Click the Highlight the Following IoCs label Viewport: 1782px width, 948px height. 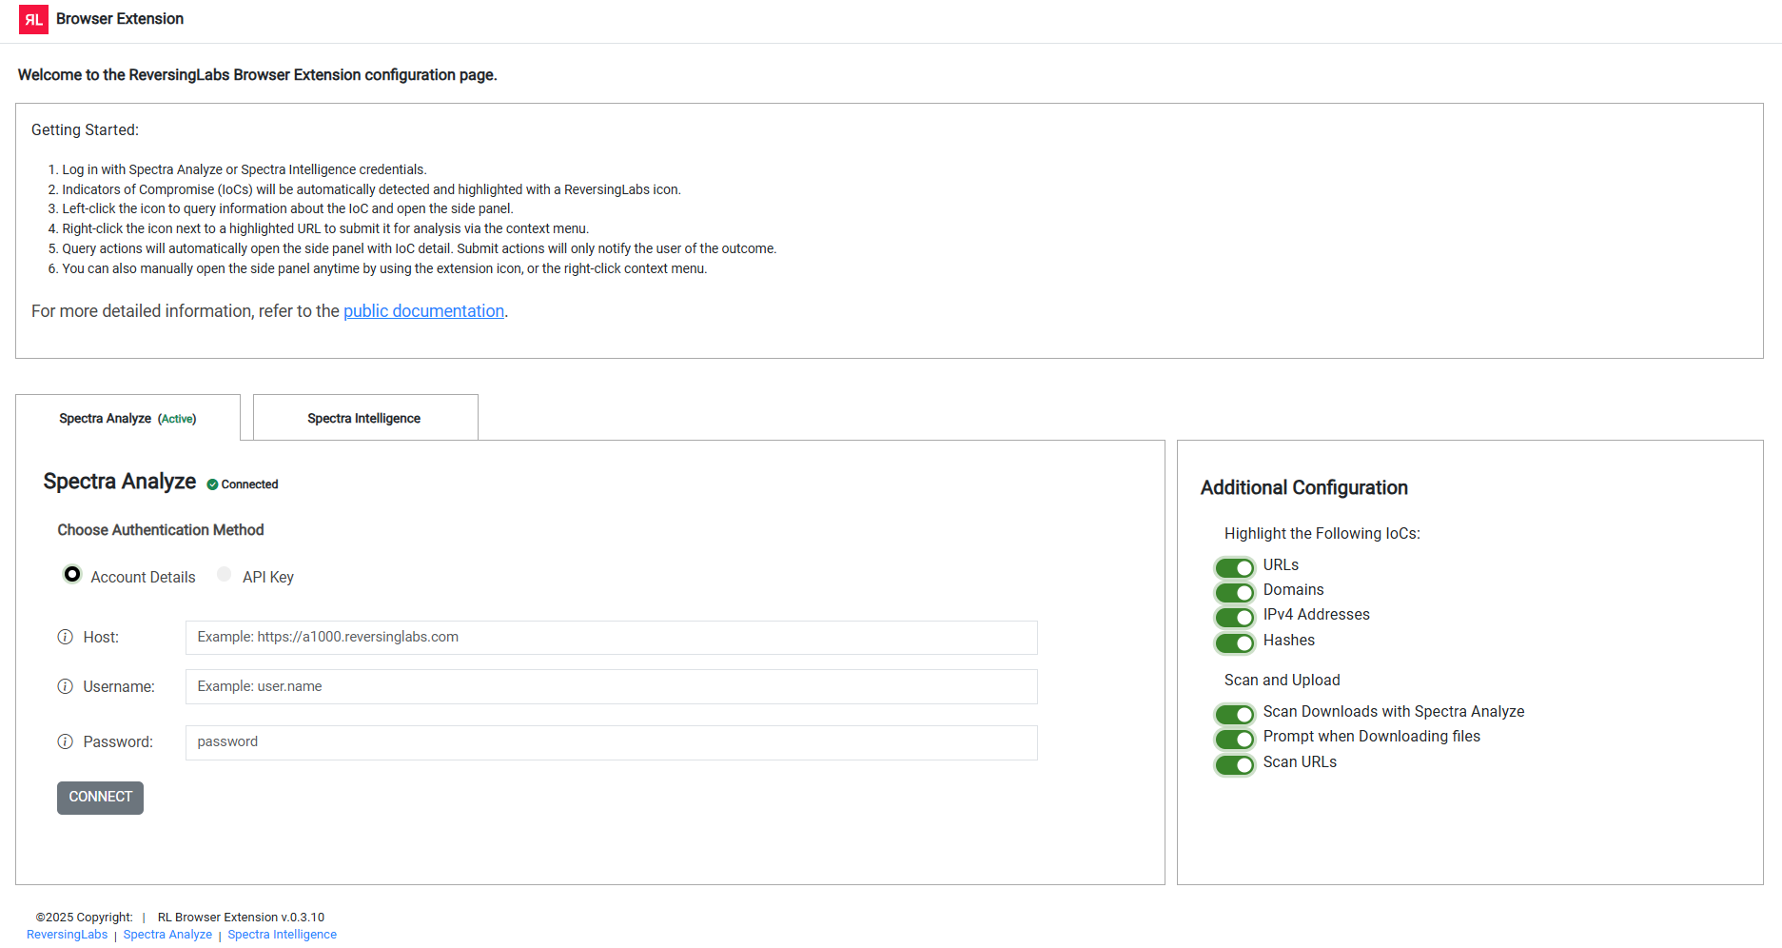pos(1322,534)
